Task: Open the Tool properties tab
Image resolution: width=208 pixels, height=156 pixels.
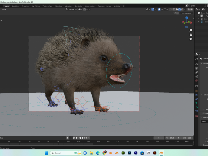Action: pyautogui.click(x=197, y=59)
